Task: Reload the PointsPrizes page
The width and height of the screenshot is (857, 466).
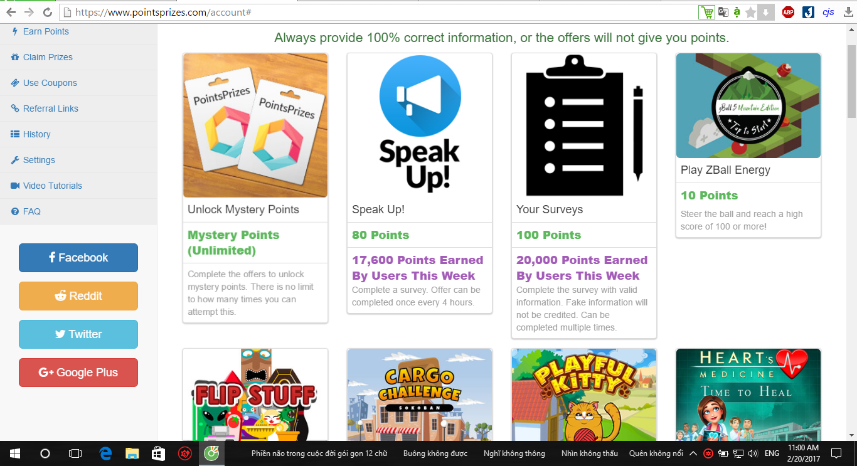Action: pyautogui.click(x=48, y=12)
